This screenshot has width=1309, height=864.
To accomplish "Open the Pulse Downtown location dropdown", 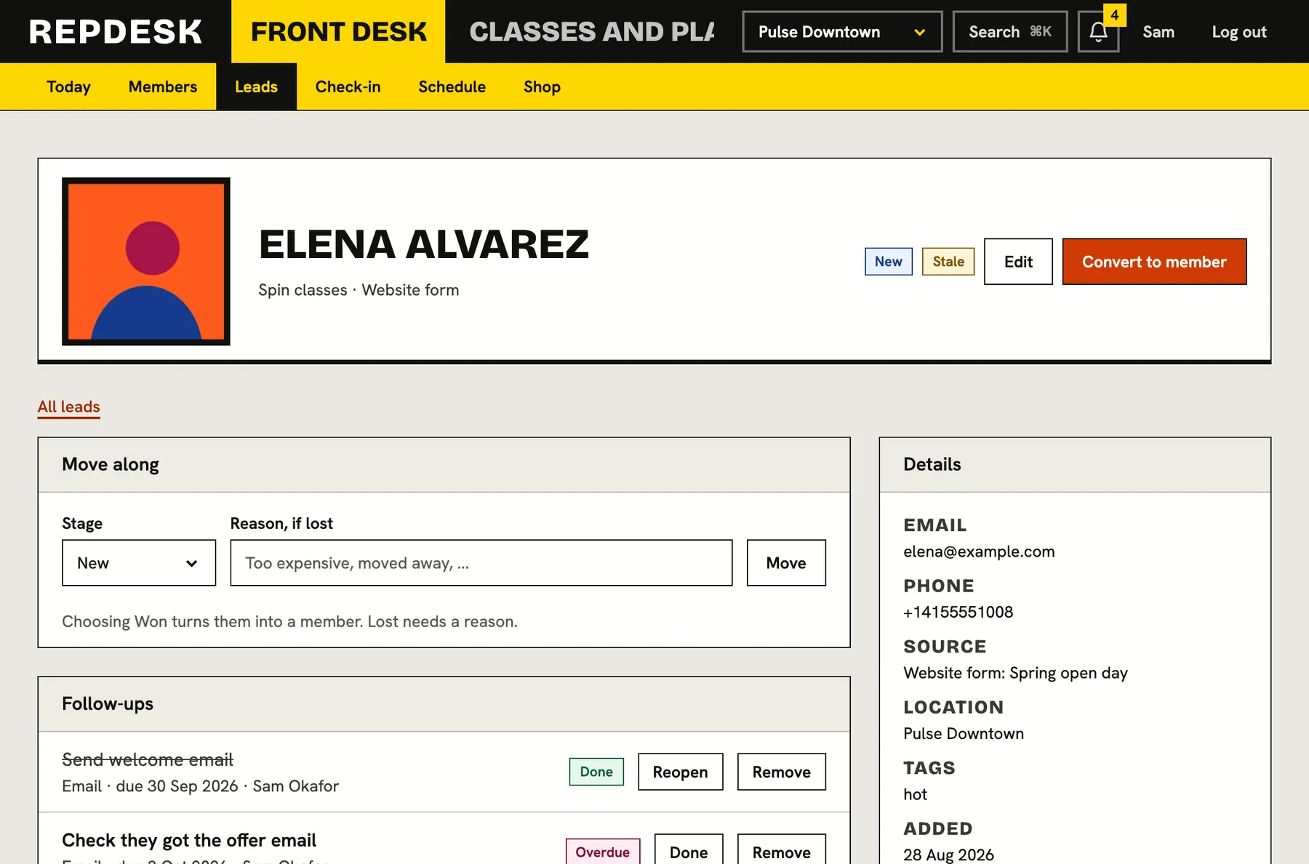I will click(842, 32).
